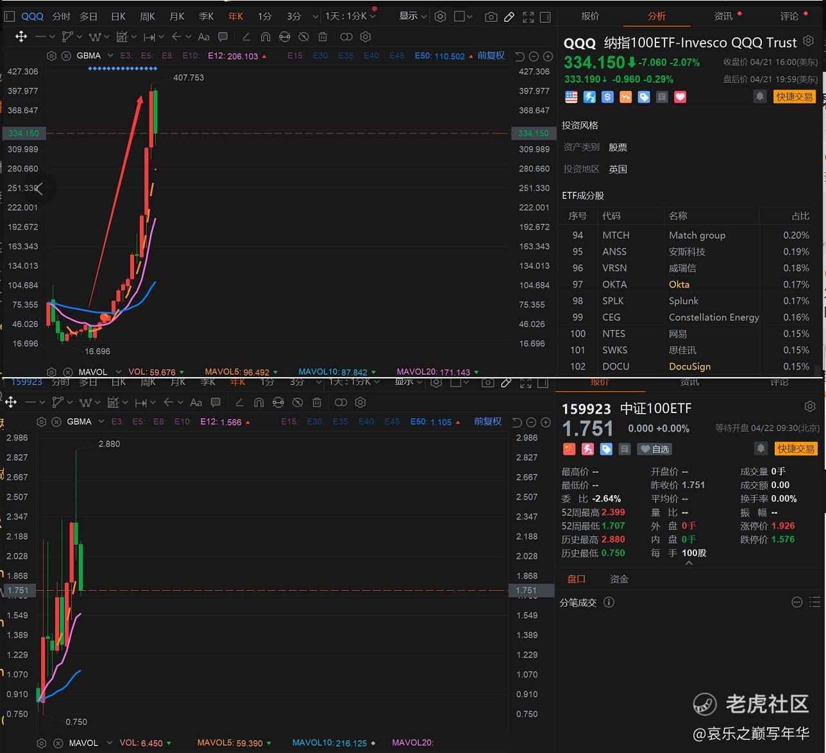Select 月K period on QQQ chart
Screen dimensions: 826x753
click(177, 16)
